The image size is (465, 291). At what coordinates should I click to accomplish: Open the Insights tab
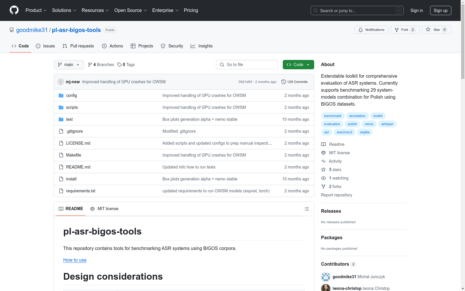(201, 46)
